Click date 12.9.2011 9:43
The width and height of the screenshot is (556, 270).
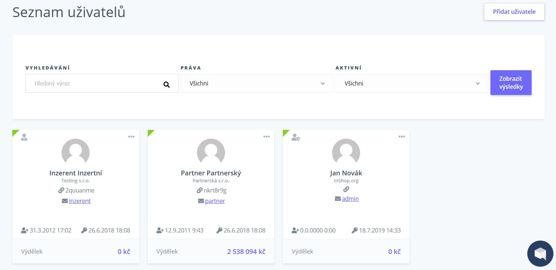(x=184, y=230)
